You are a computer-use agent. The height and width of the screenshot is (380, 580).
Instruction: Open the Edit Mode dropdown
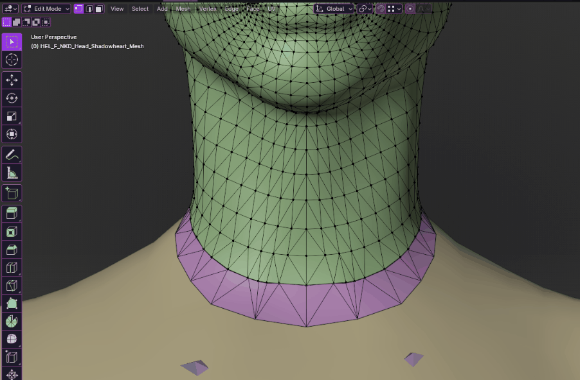pos(46,9)
